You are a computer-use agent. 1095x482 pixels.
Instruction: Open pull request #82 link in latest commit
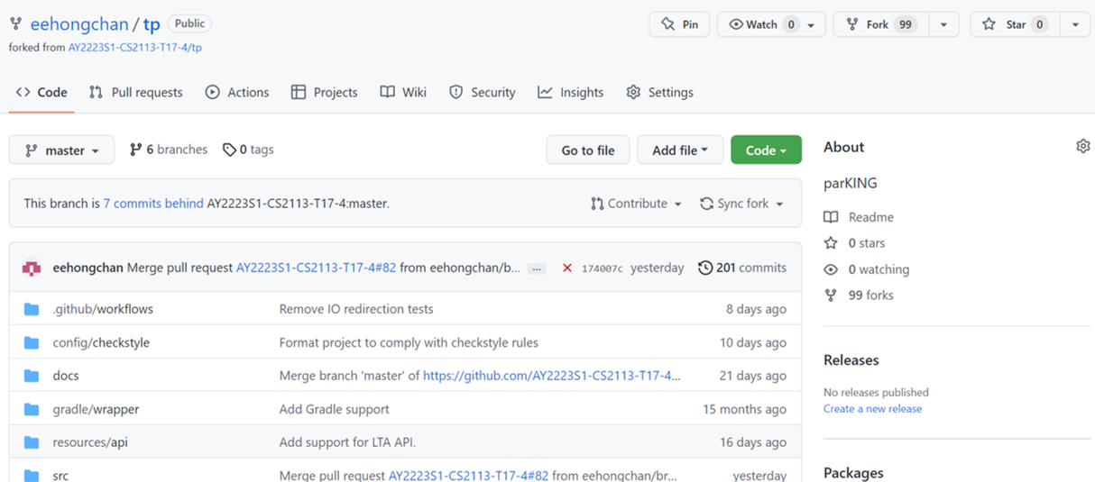(x=317, y=268)
